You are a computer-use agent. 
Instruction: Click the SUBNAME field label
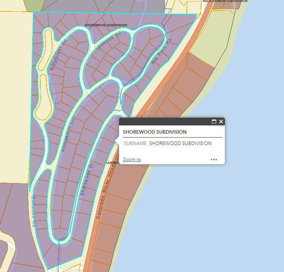pyautogui.click(x=135, y=143)
